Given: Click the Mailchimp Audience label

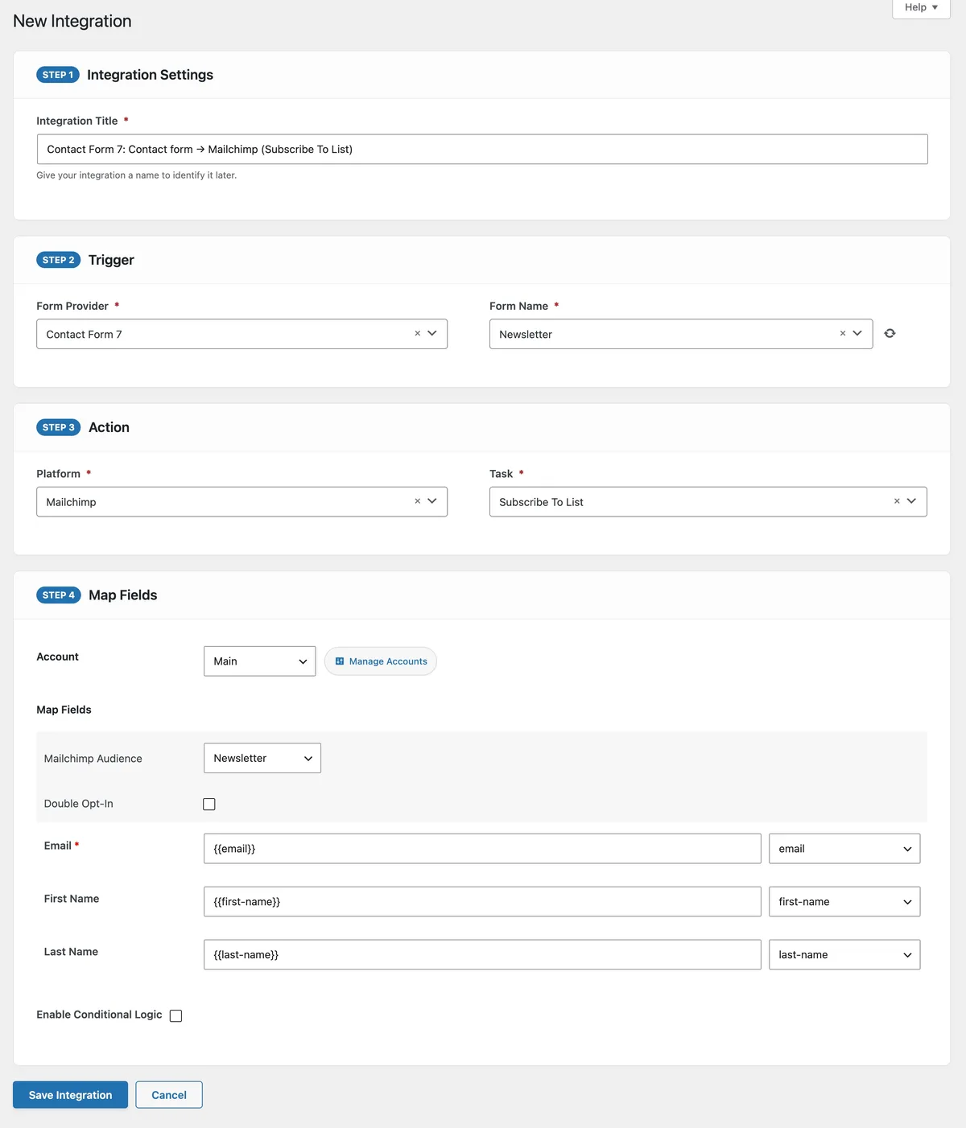Looking at the screenshot, I should (93, 759).
